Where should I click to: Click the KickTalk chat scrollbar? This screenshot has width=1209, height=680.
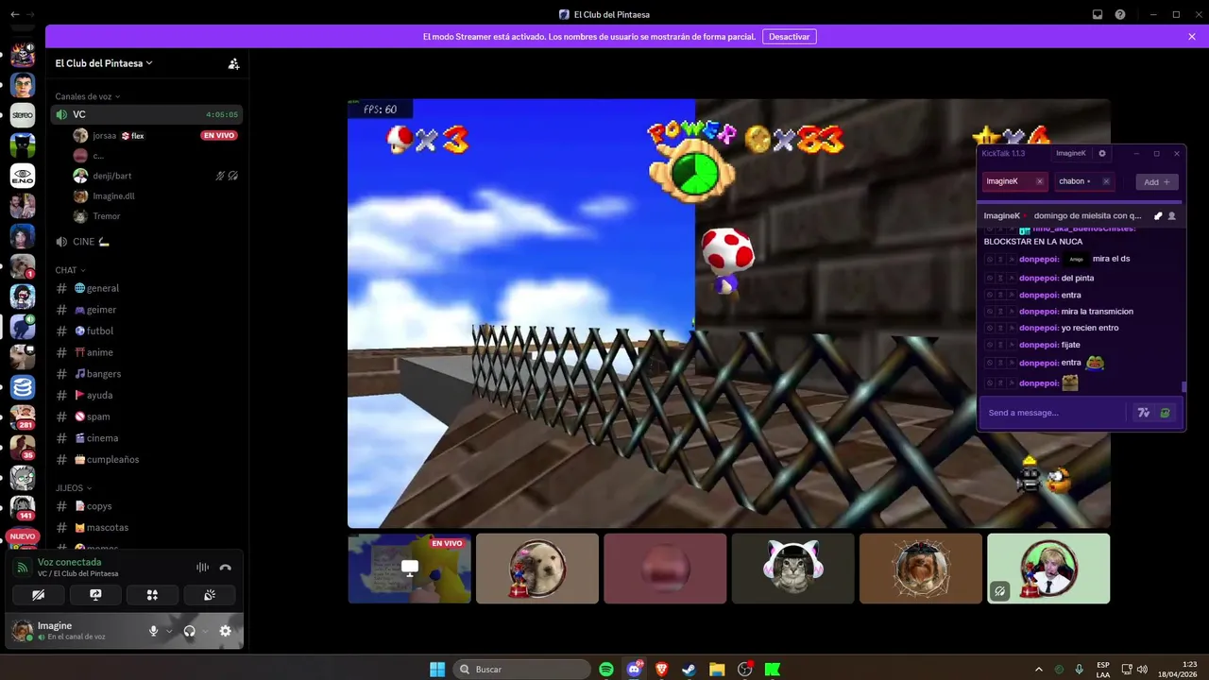(1184, 387)
